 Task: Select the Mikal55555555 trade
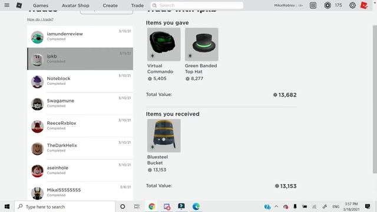[x=80, y=191]
